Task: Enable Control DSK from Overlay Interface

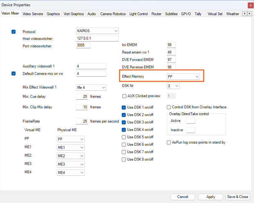Action: tap(169, 107)
